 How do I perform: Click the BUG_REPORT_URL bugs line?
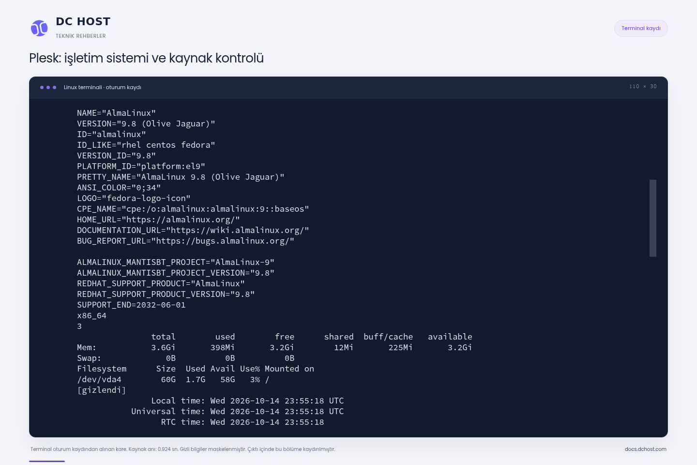[185, 241]
